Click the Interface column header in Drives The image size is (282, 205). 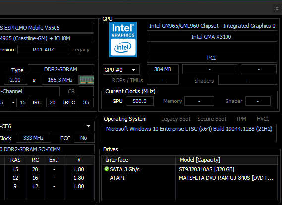[x=139, y=160]
